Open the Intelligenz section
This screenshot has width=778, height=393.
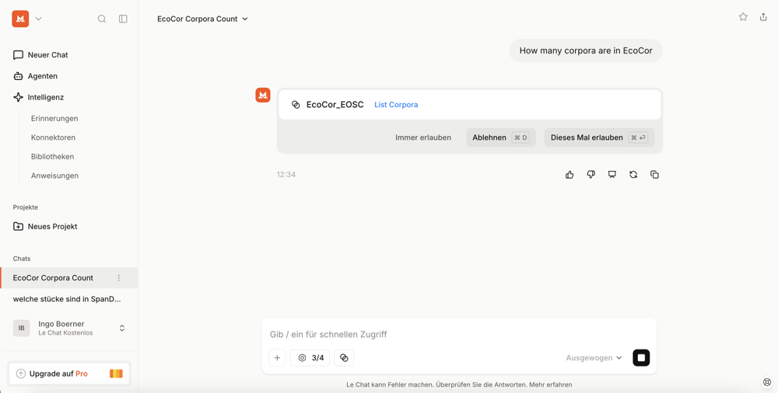tap(39, 97)
